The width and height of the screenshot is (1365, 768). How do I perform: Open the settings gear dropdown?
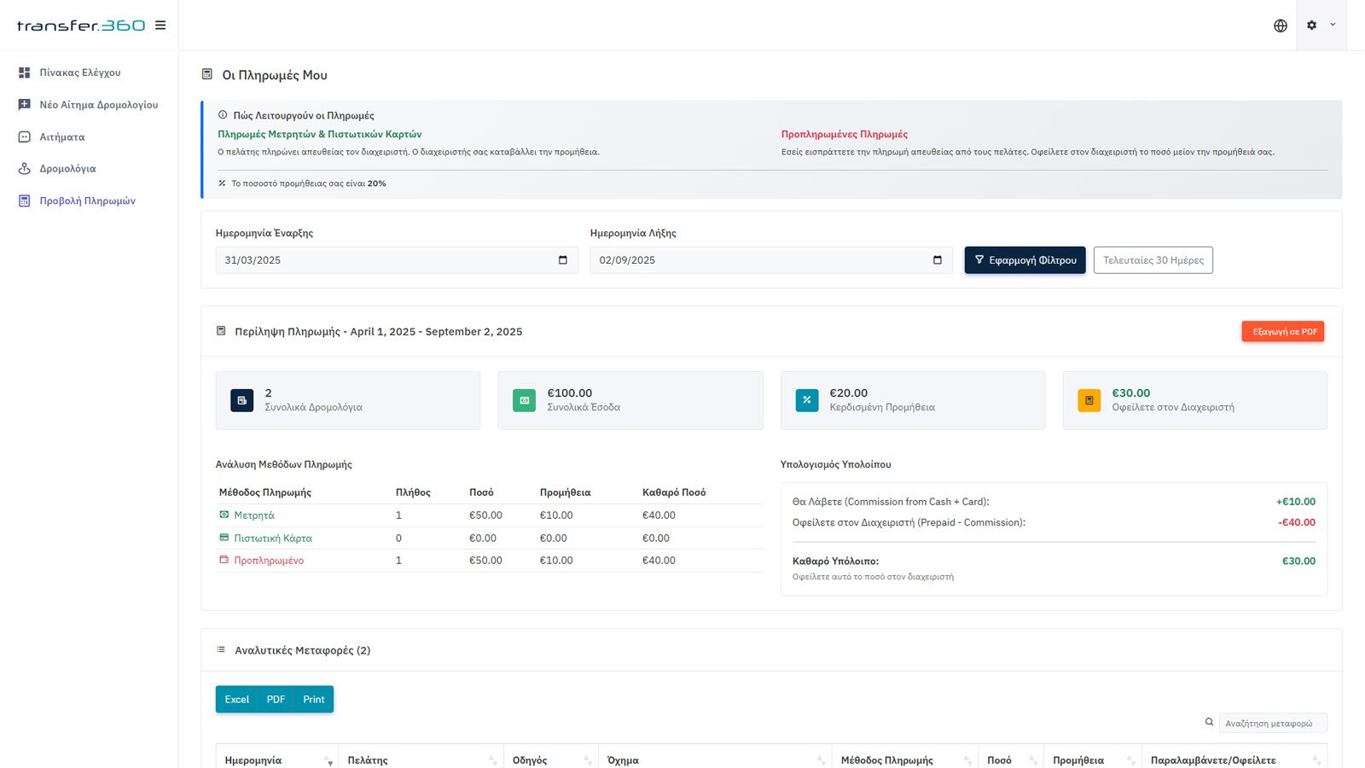1321,26
